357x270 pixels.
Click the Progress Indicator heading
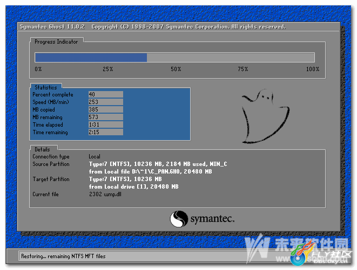pos(56,42)
